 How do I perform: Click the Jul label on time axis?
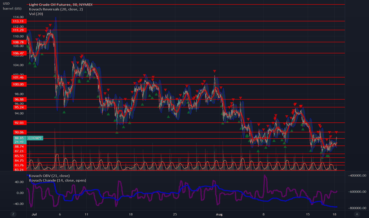(x=34, y=214)
